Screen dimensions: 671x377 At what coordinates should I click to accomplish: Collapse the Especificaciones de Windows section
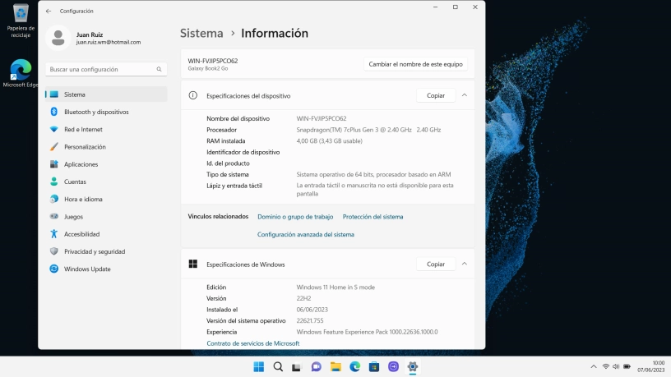pos(465,264)
